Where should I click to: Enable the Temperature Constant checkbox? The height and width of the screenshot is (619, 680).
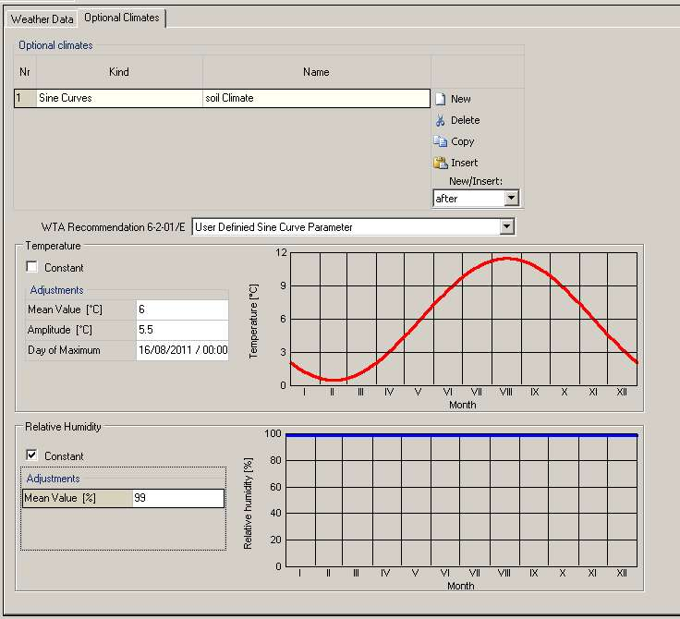pos(32,268)
